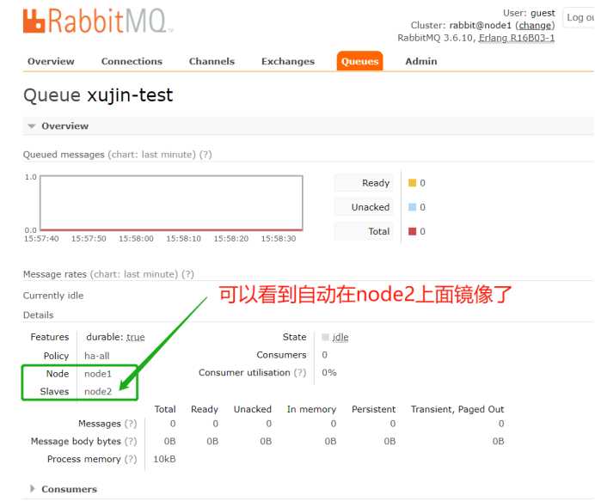Click the RabbitMQ logo
The image size is (595, 501).
click(98, 21)
